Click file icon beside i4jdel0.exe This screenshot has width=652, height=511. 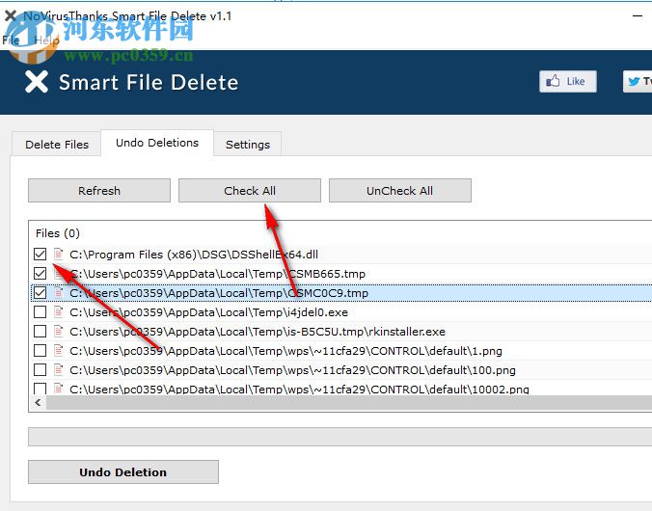(58, 311)
